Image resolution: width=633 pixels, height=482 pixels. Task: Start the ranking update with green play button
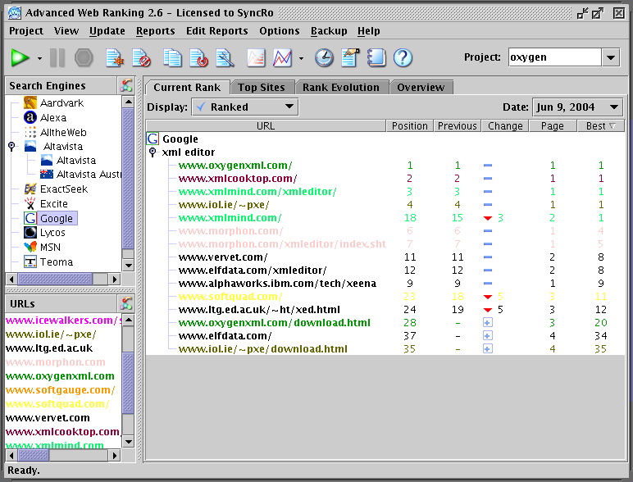tap(20, 58)
